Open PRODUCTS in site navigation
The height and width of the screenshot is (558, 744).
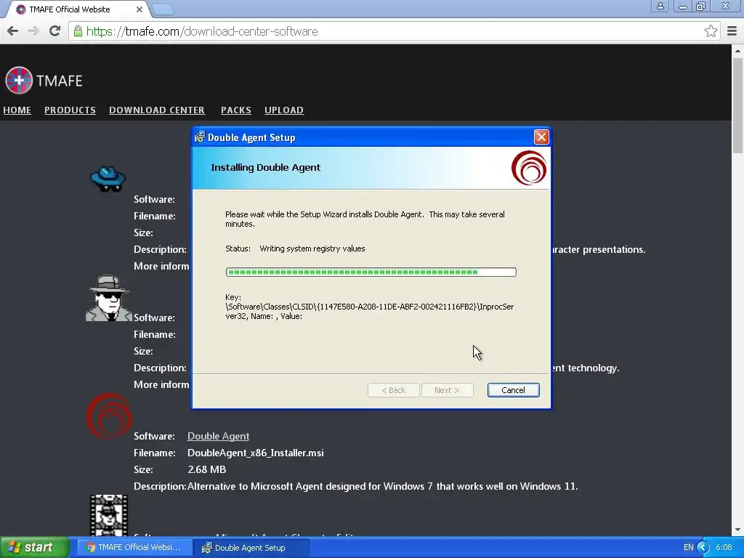(70, 110)
